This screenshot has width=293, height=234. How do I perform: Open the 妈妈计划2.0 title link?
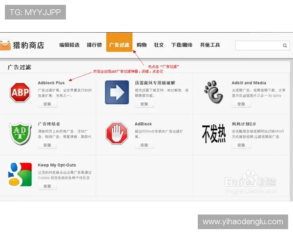[x=244, y=124]
